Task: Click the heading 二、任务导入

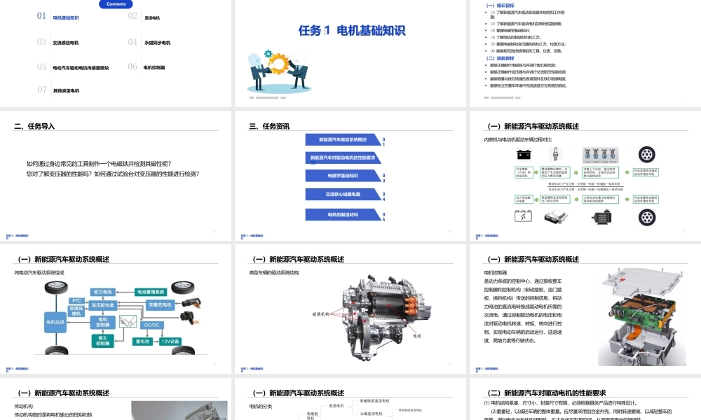Action: (34, 126)
